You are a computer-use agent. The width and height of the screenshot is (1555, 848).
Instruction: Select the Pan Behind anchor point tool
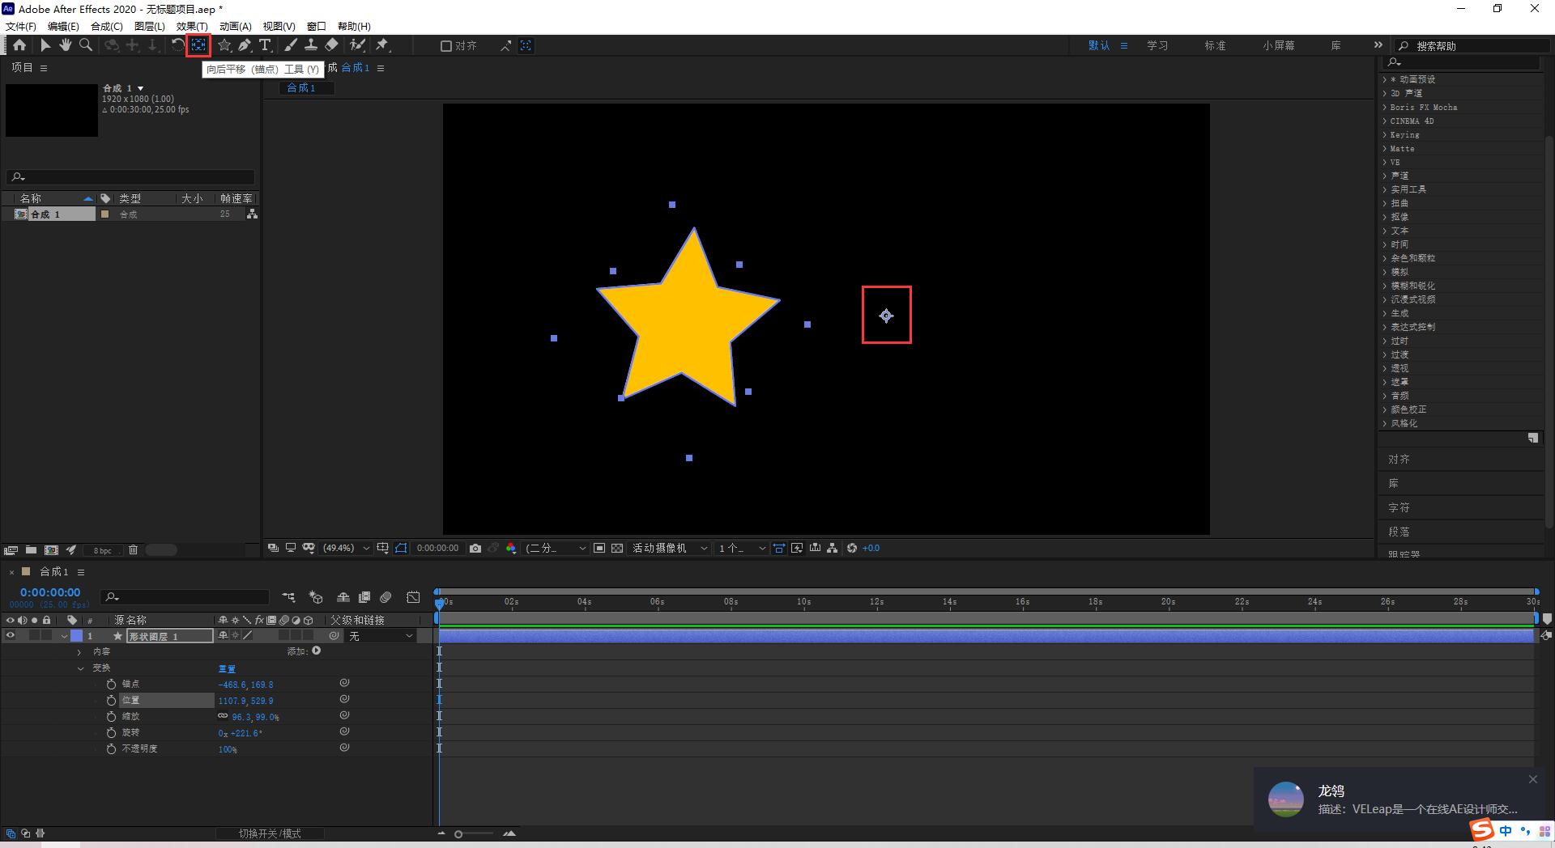(198, 45)
